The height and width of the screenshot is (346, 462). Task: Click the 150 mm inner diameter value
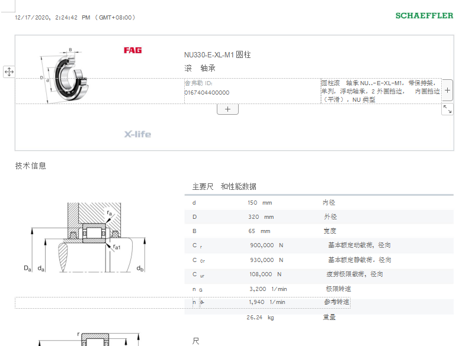point(260,202)
